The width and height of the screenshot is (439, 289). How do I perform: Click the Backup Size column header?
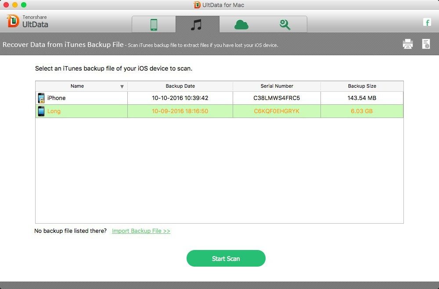pos(362,86)
